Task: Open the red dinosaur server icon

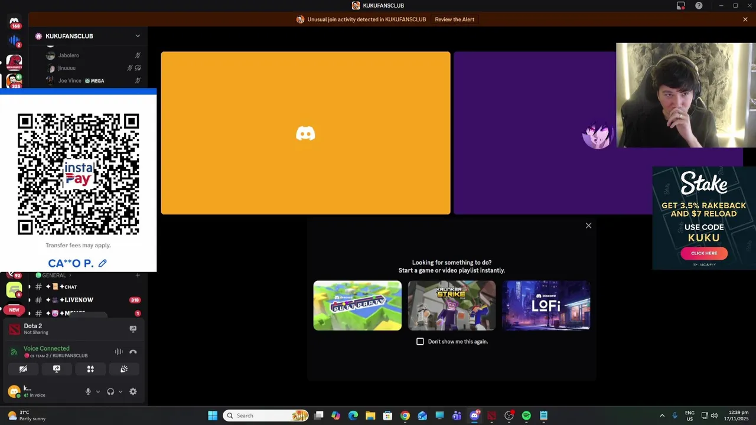Action: 14,61
